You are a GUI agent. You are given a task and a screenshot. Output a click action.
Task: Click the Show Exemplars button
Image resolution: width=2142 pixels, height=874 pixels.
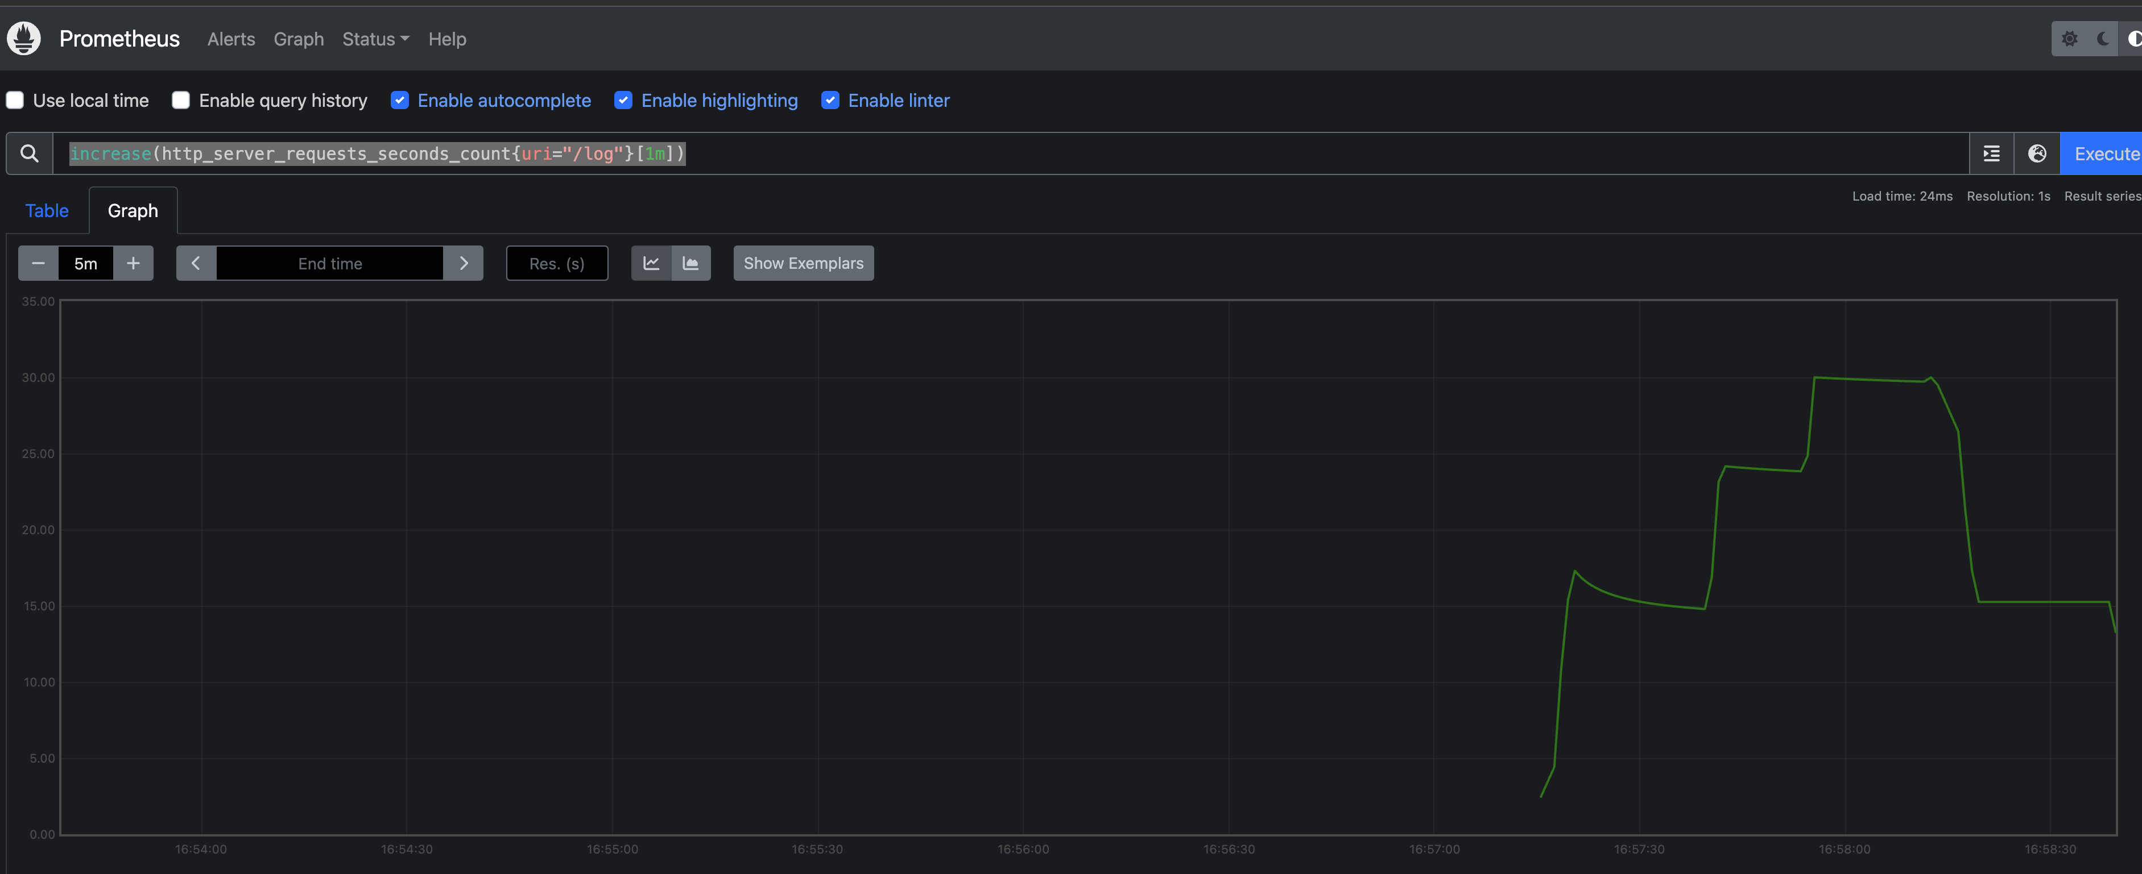coord(803,263)
